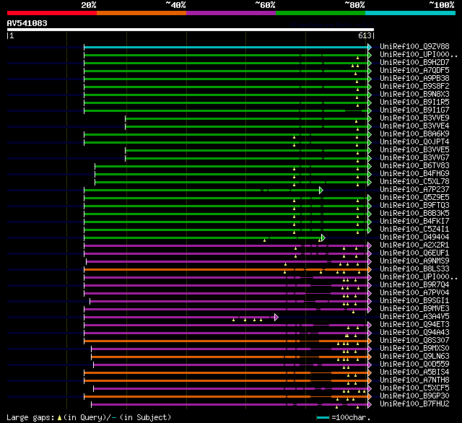Select the label UniRef100_B9SGI1
The height and width of the screenshot is (423, 462).
click(414, 301)
